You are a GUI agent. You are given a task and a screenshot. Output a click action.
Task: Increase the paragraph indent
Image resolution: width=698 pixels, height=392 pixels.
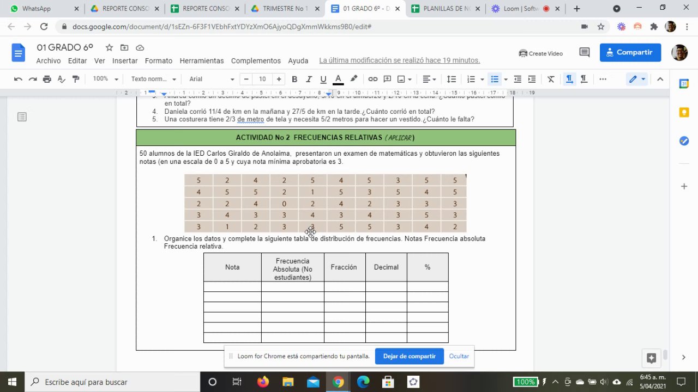click(x=532, y=79)
